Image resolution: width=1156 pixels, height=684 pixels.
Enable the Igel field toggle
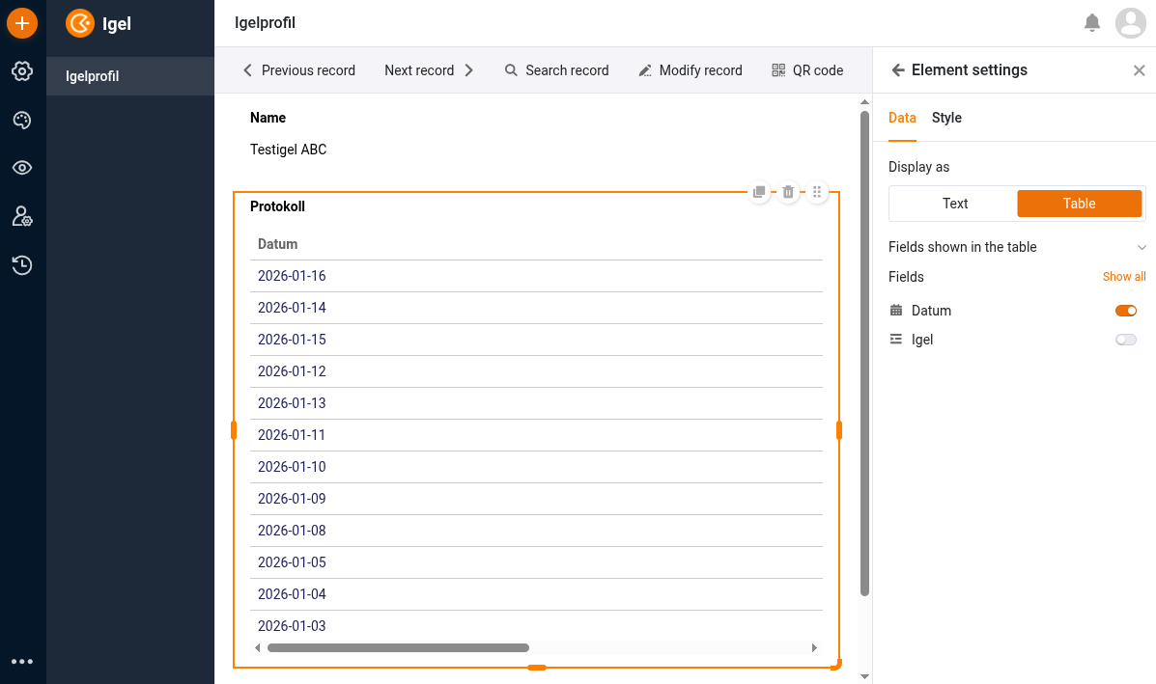click(x=1125, y=340)
